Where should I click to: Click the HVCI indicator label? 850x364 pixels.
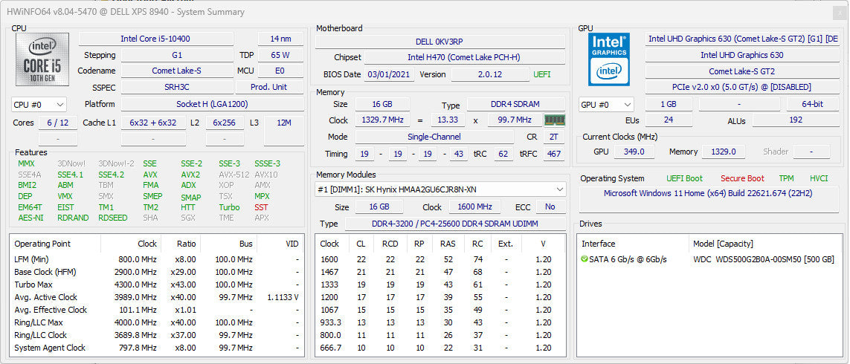[x=819, y=178]
